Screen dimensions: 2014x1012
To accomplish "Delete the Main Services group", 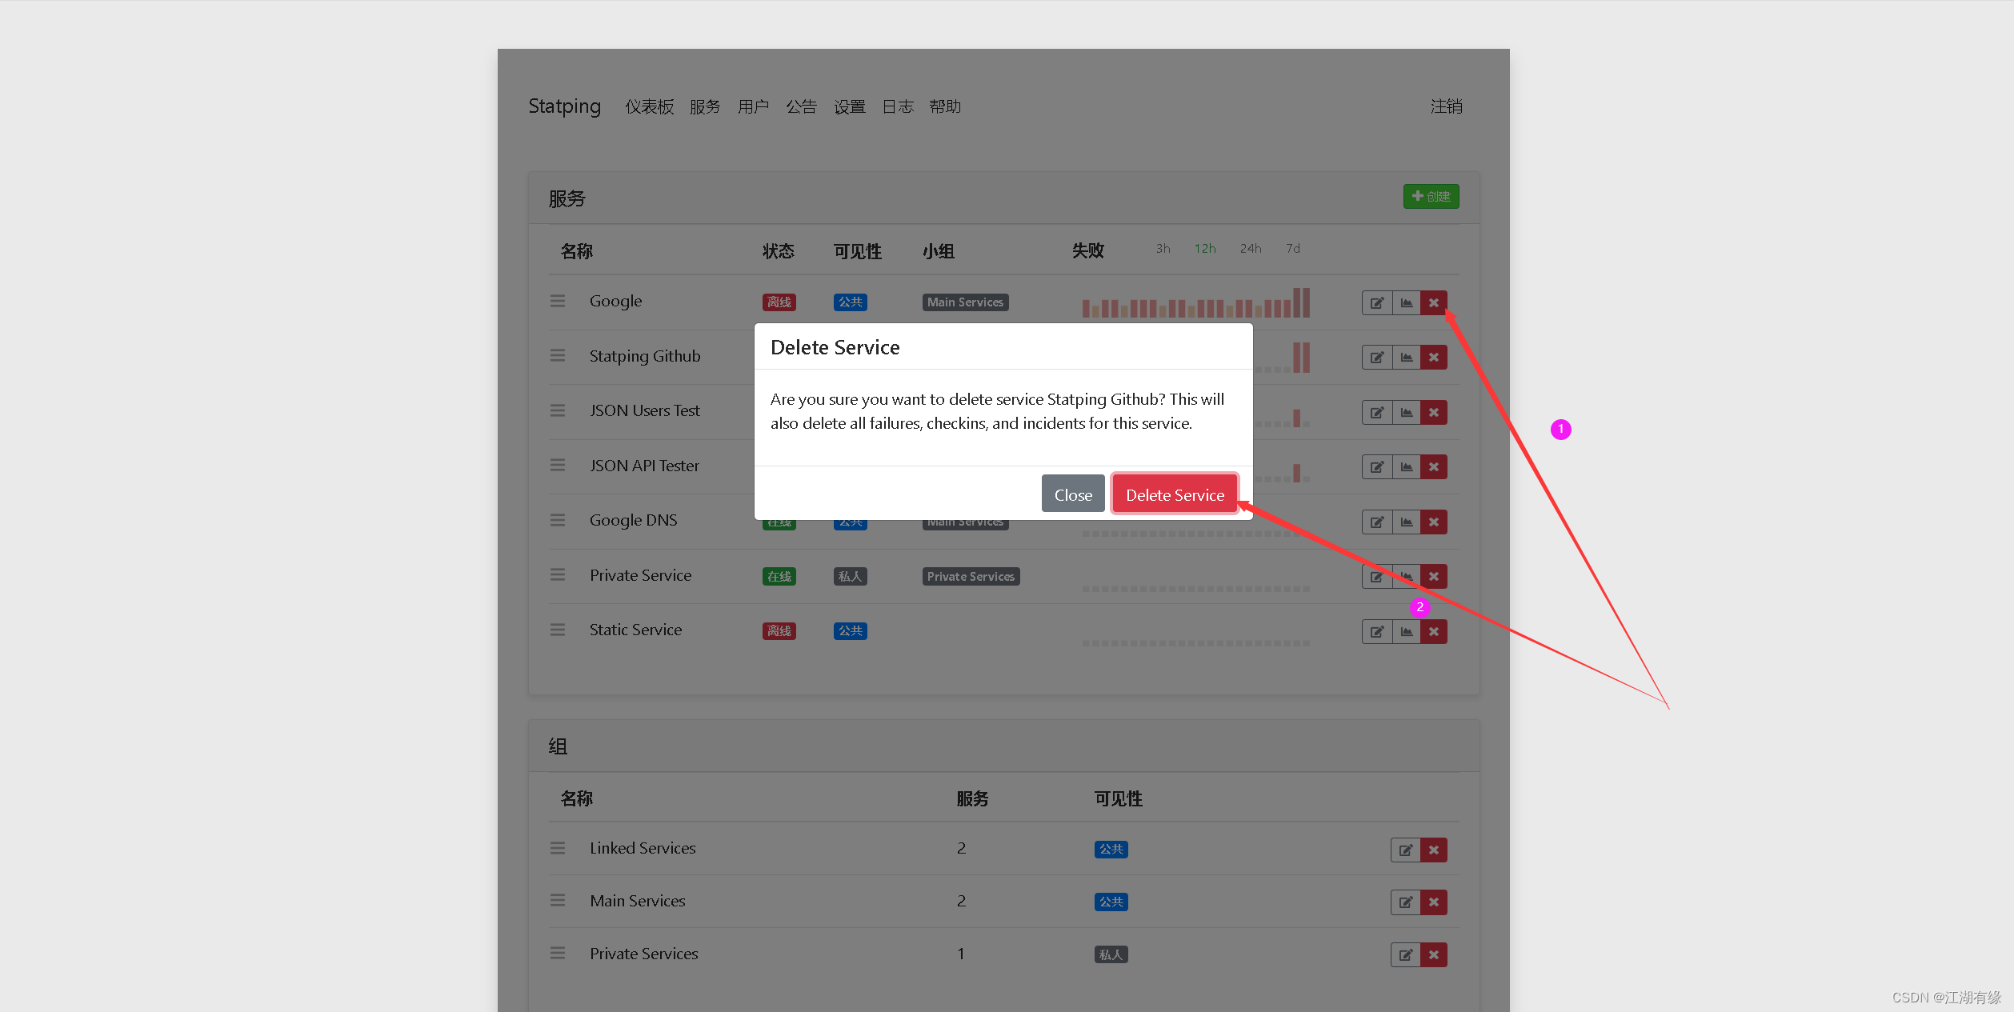I will click(x=1434, y=902).
